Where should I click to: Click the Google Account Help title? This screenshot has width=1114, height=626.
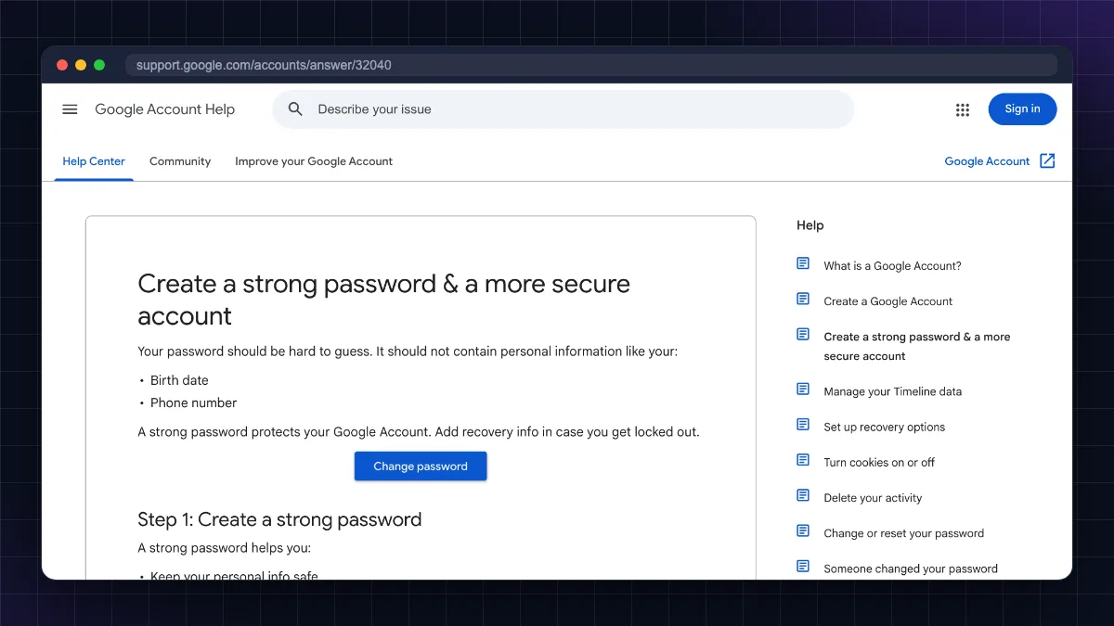pyautogui.click(x=164, y=109)
